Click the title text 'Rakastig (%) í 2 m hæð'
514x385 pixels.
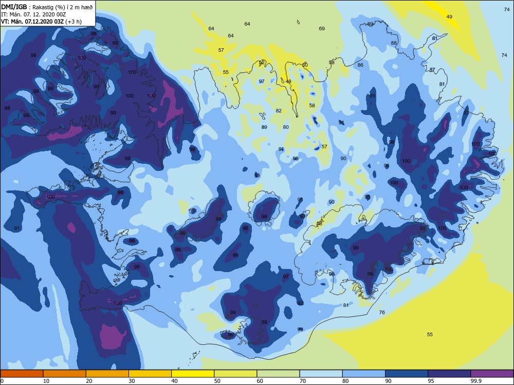(x=63, y=7)
